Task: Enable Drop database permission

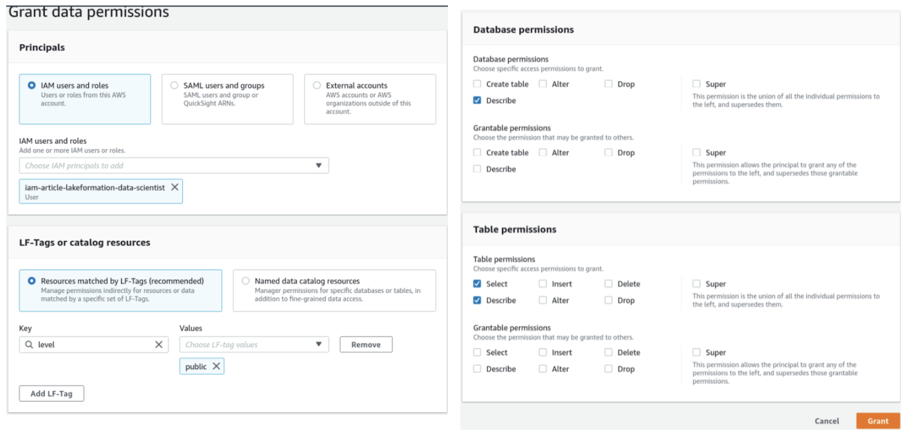Action: [608, 84]
